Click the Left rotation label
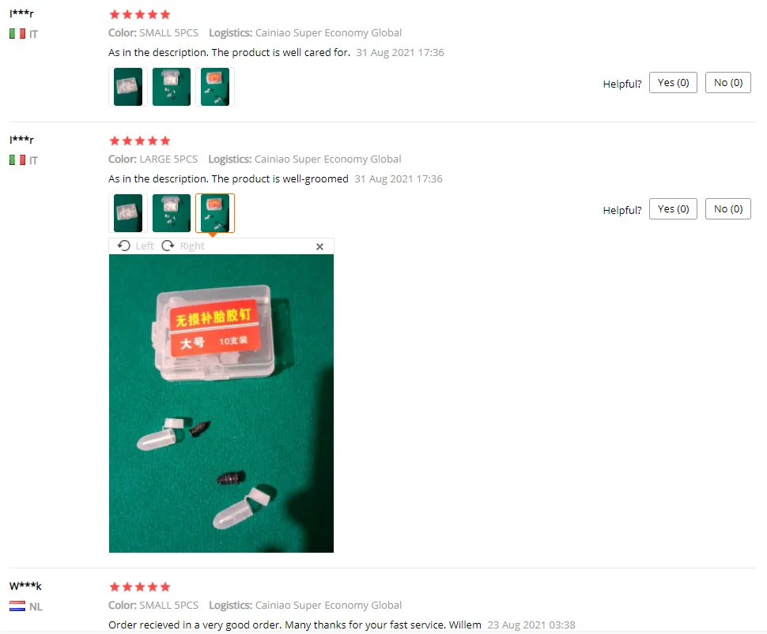 145,246
